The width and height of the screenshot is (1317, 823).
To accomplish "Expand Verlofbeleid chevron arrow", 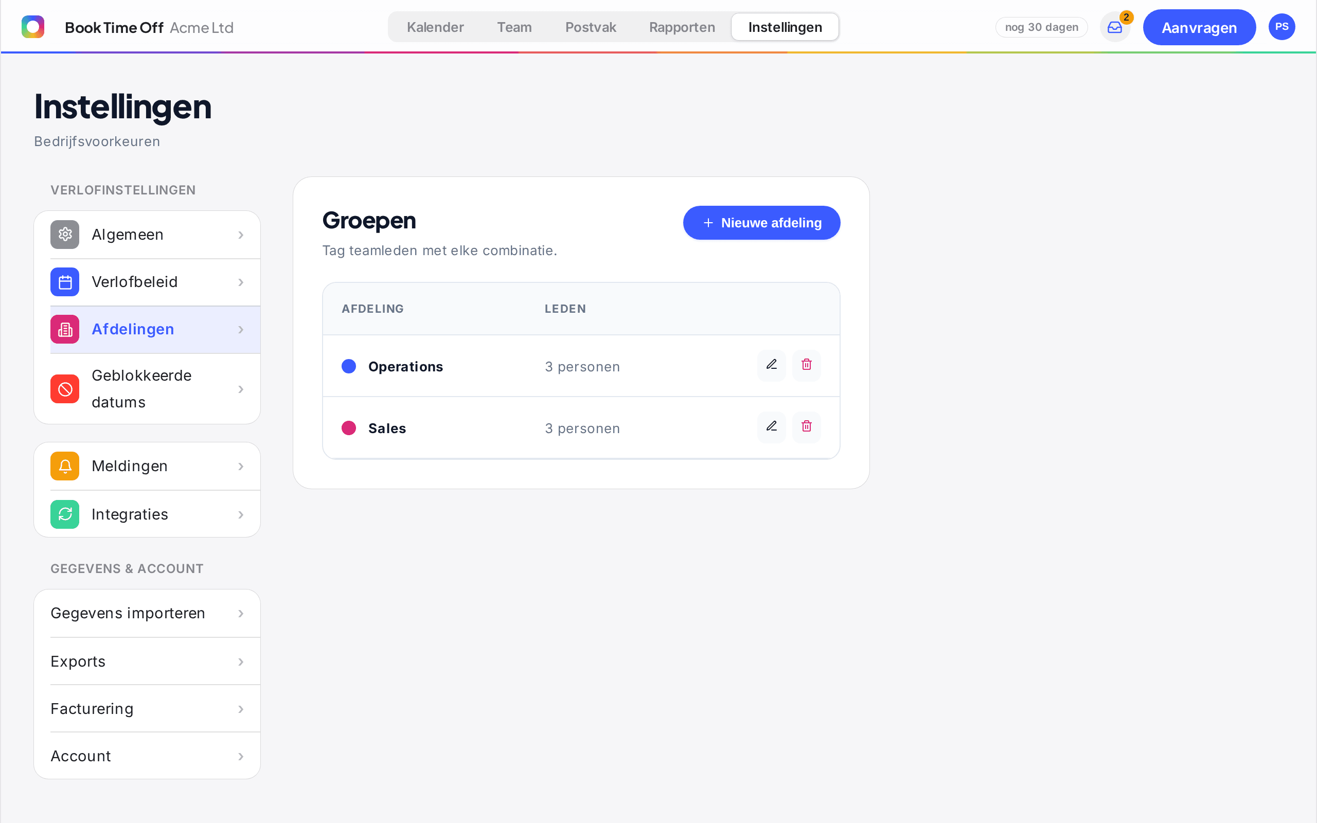I will click(241, 282).
